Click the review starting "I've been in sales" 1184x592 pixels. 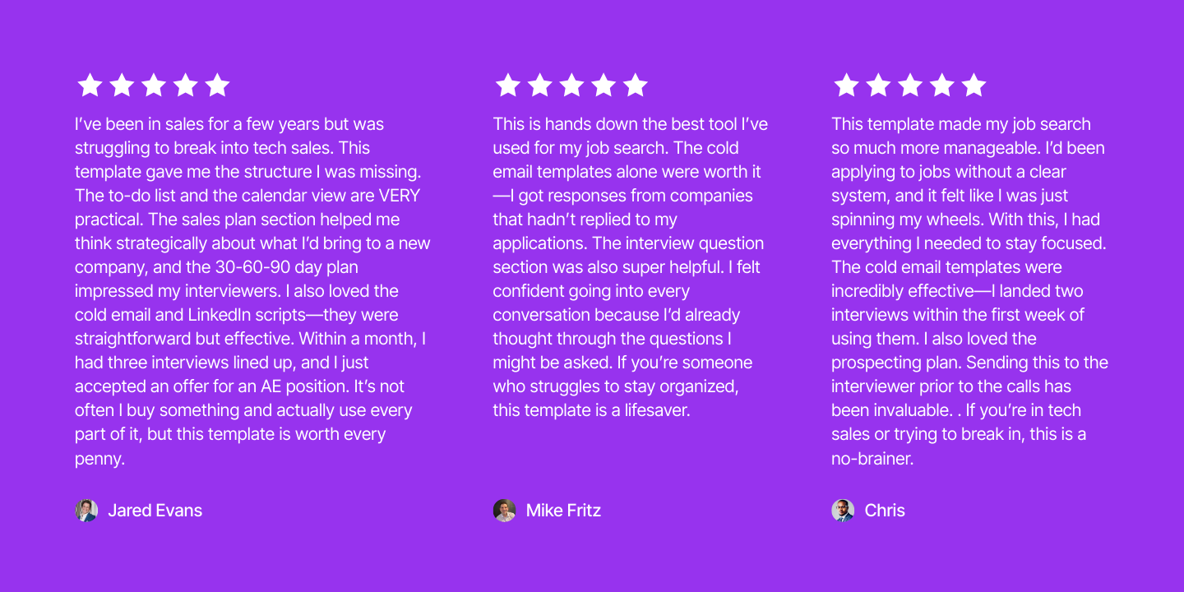tap(252, 291)
